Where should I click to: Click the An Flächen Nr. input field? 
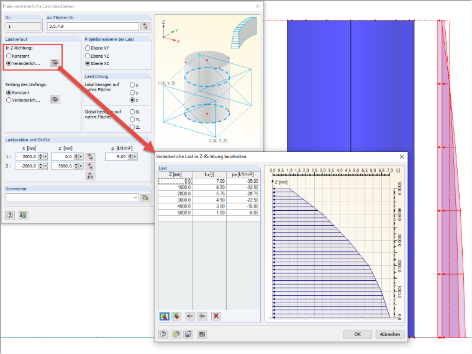pyautogui.click(x=93, y=27)
